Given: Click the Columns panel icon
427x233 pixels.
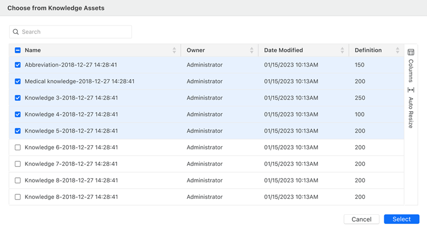Looking at the screenshot, I should [x=411, y=52].
